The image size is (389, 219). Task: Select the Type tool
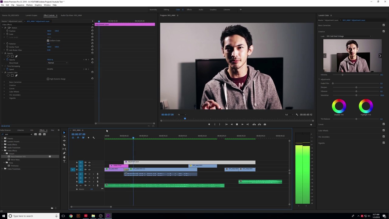[64, 161]
